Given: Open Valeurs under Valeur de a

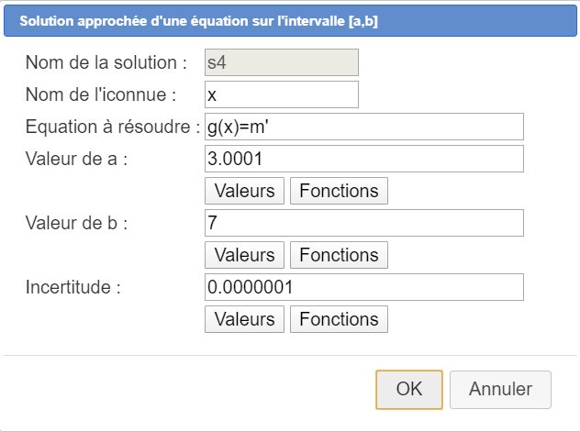Looking at the screenshot, I should 244,191.
